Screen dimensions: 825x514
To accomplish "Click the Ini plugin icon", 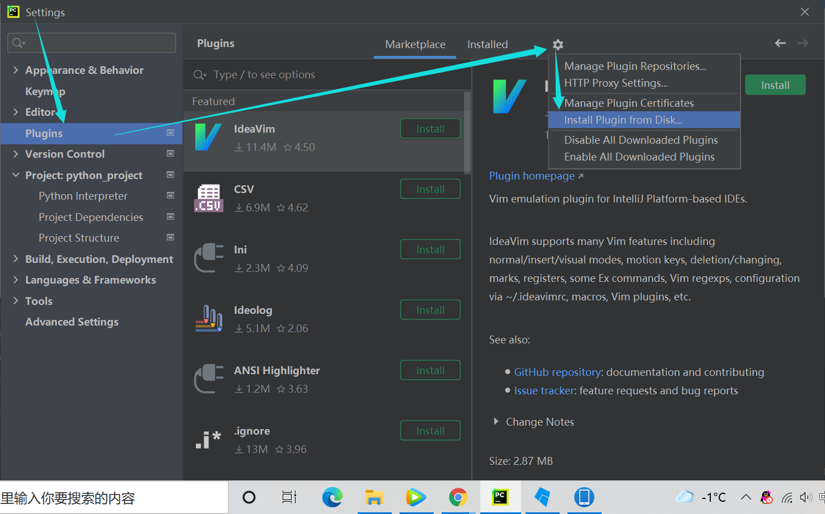I will coord(208,258).
